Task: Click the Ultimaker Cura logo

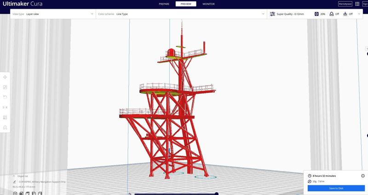Action: tap(23, 4)
